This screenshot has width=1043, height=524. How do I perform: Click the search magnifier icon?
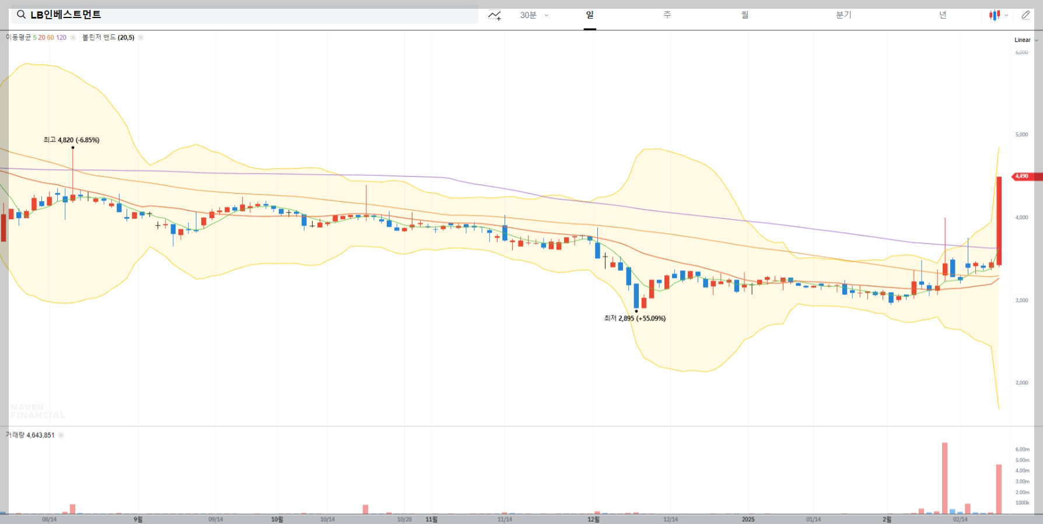[x=21, y=15]
